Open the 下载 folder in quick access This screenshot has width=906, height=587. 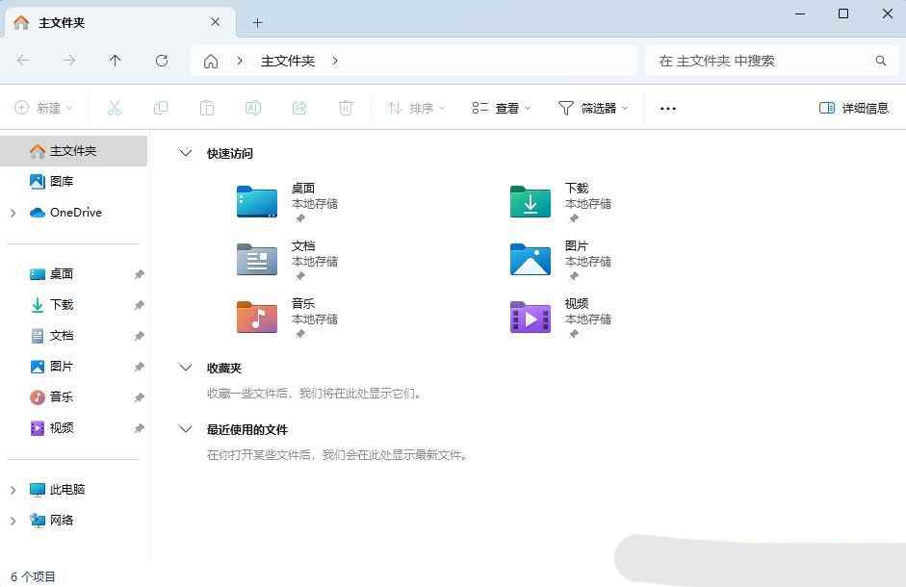tap(531, 202)
